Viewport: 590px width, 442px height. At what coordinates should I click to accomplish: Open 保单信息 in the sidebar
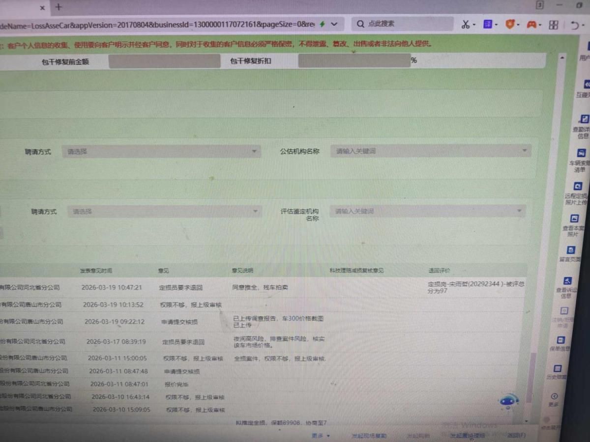click(x=560, y=340)
